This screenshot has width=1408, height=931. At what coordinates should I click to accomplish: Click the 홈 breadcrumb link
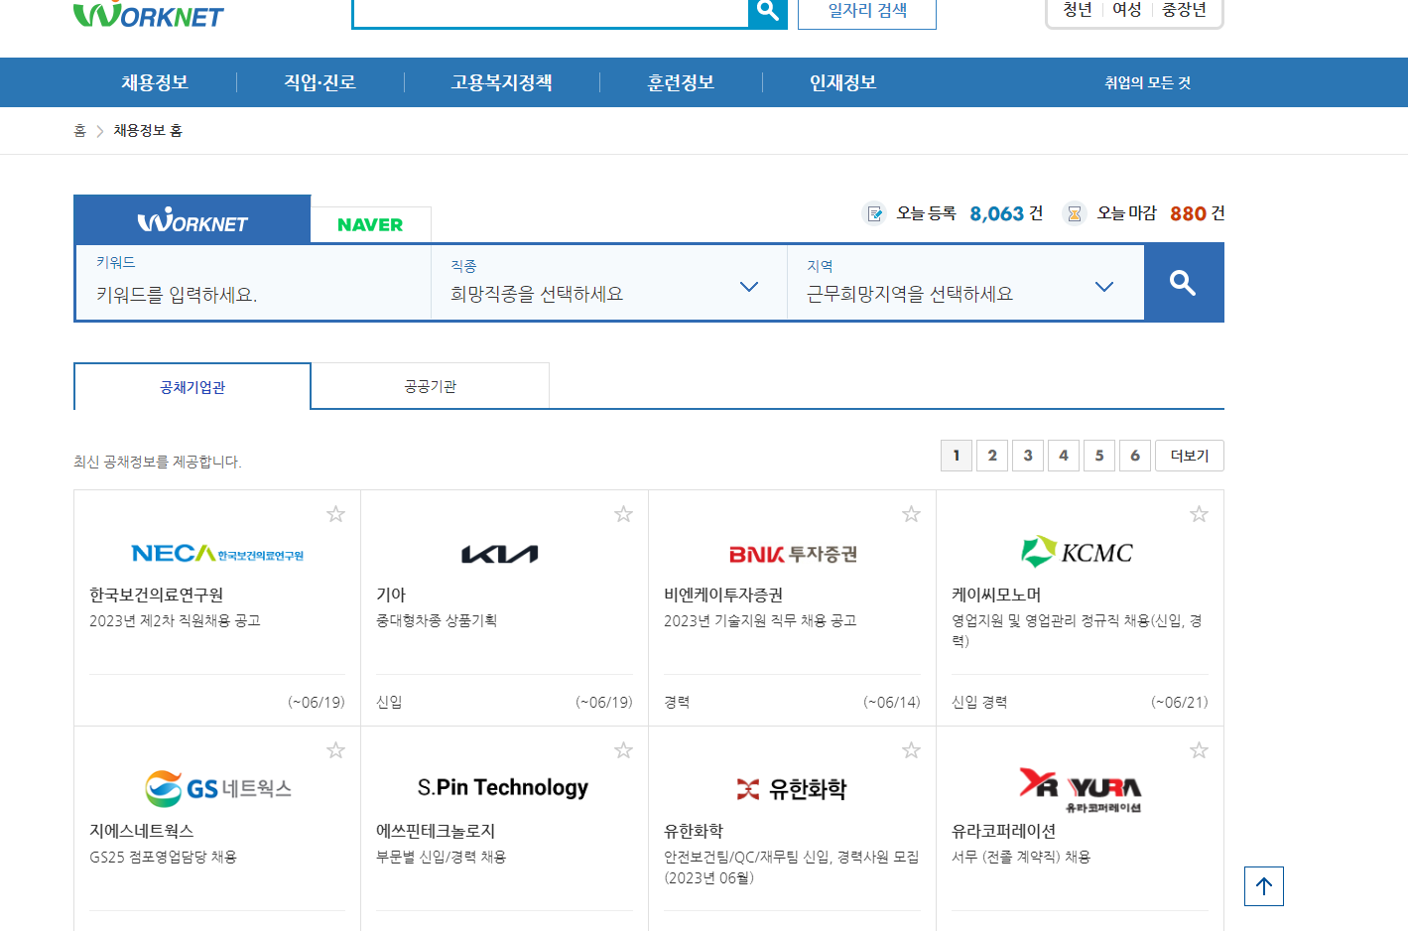80,131
